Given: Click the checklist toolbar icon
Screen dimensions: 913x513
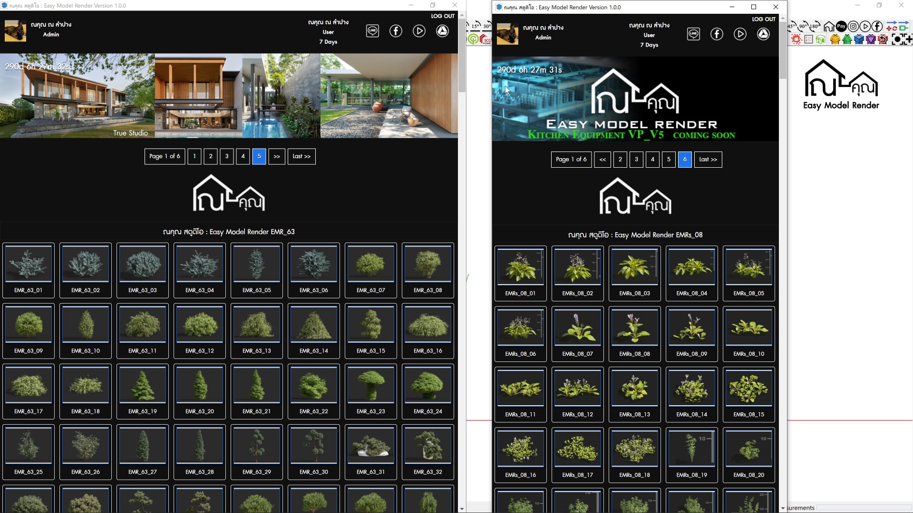Looking at the screenshot, I should 808,39.
